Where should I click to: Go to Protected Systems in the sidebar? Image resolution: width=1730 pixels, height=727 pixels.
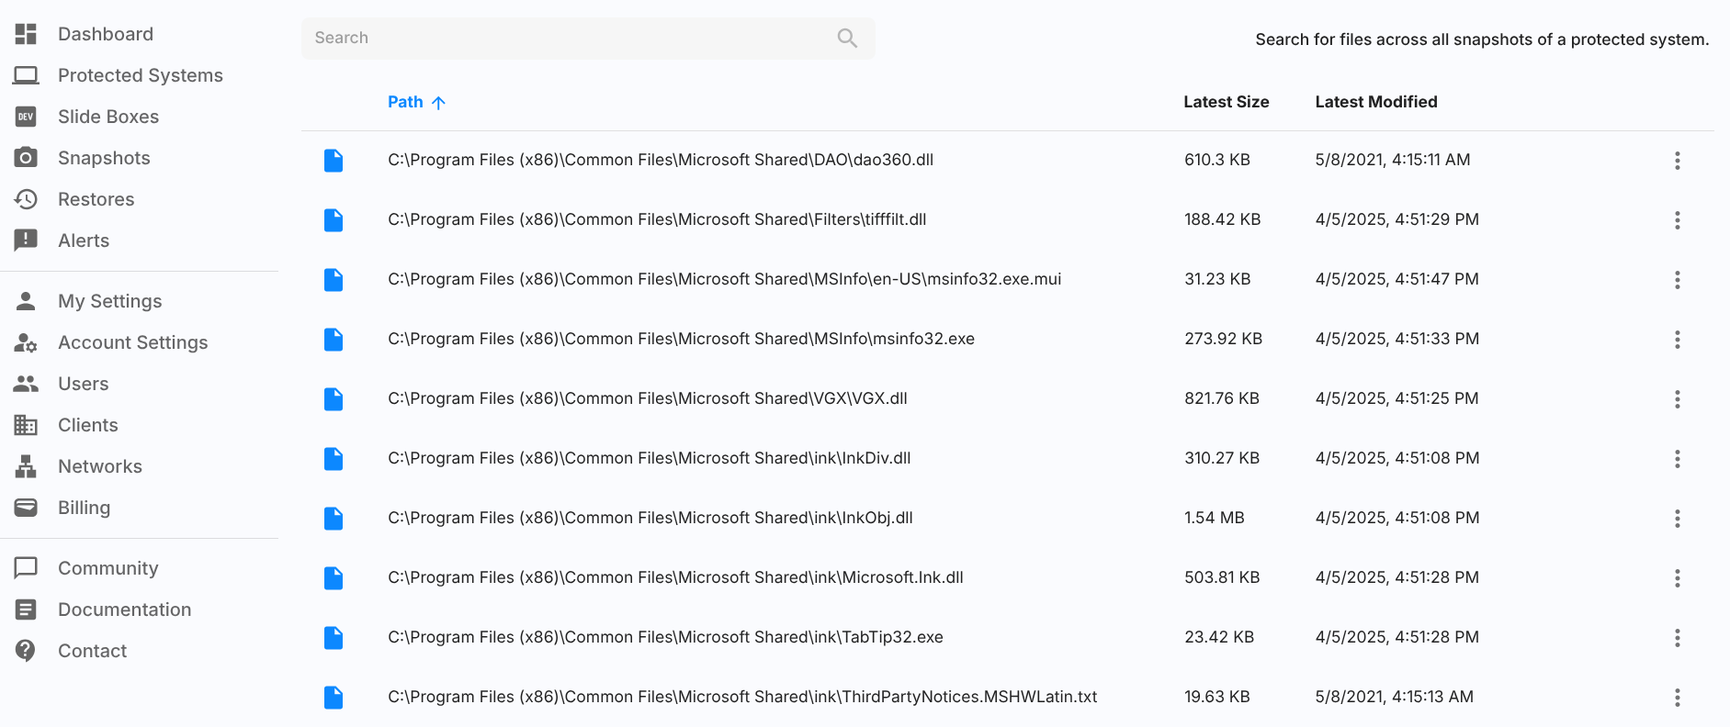[x=140, y=75]
